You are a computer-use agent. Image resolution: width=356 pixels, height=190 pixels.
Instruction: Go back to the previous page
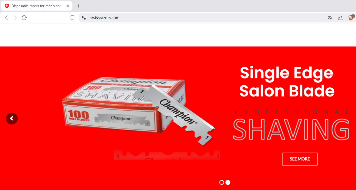(x=7, y=18)
